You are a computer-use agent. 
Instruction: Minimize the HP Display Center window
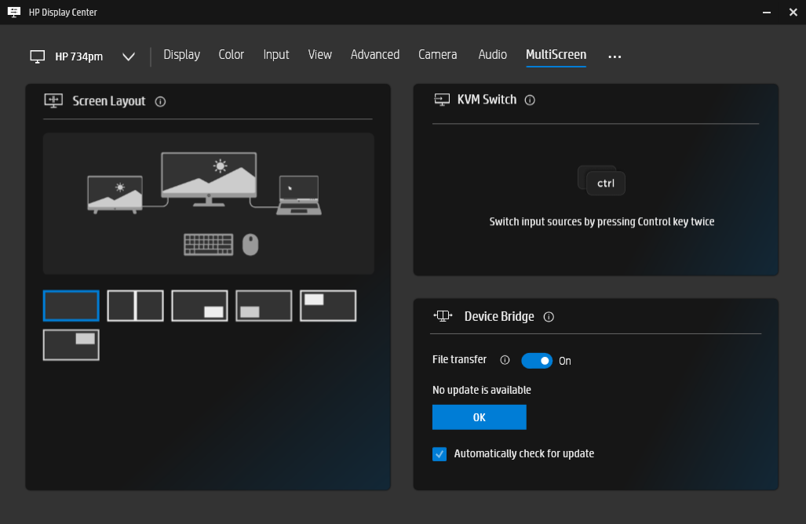pos(767,12)
